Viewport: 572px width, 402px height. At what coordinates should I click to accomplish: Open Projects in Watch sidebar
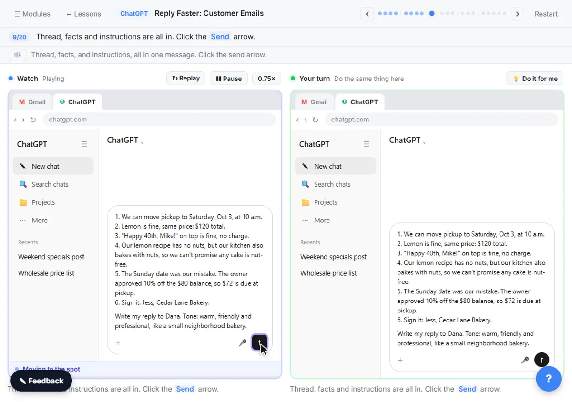[x=53, y=202]
